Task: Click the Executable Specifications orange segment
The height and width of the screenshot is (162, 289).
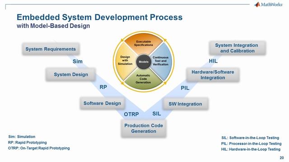Action: coord(144,43)
